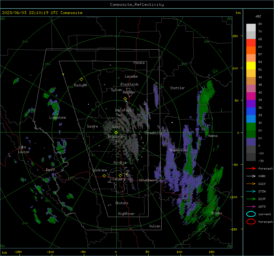Screen dimensions: 274x256
Task: Click the Ponoka city label
Action: coord(139,63)
